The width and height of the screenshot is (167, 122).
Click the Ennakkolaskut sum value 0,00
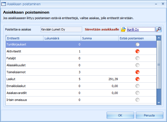[x=115, y=86]
